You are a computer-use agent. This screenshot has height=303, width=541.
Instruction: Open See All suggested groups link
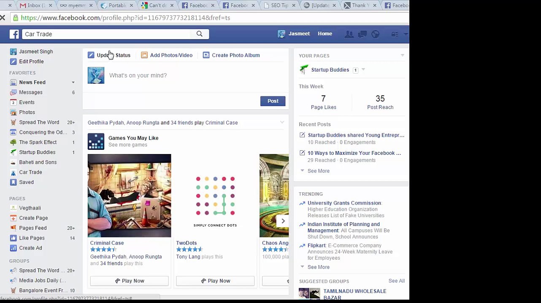point(397,281)
